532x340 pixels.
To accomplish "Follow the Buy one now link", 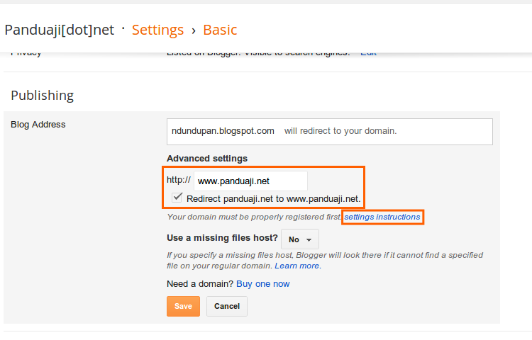I will tap(263, 284).
